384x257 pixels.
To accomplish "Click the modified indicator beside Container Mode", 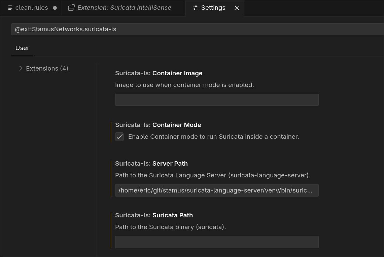I will point(112,131).
